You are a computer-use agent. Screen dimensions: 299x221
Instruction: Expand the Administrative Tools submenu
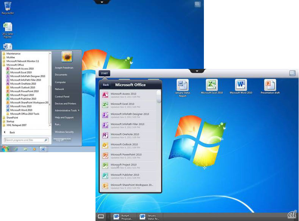(66, 110)
